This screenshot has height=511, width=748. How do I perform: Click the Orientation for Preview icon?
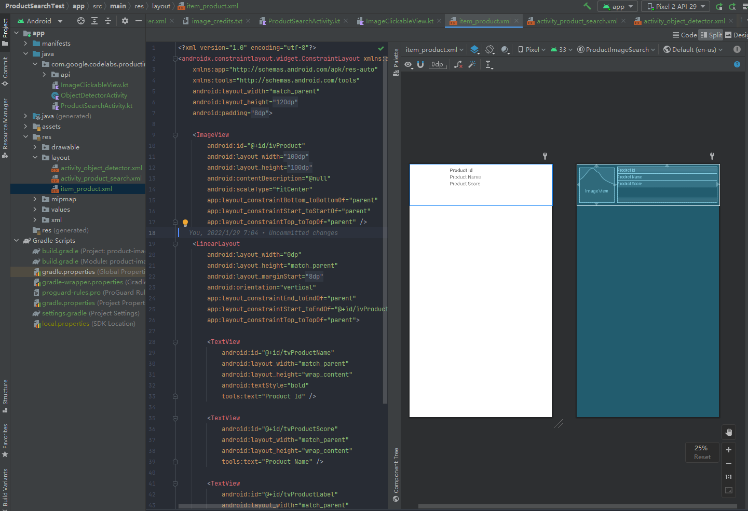pyautogui.click(x=489, y=49)
